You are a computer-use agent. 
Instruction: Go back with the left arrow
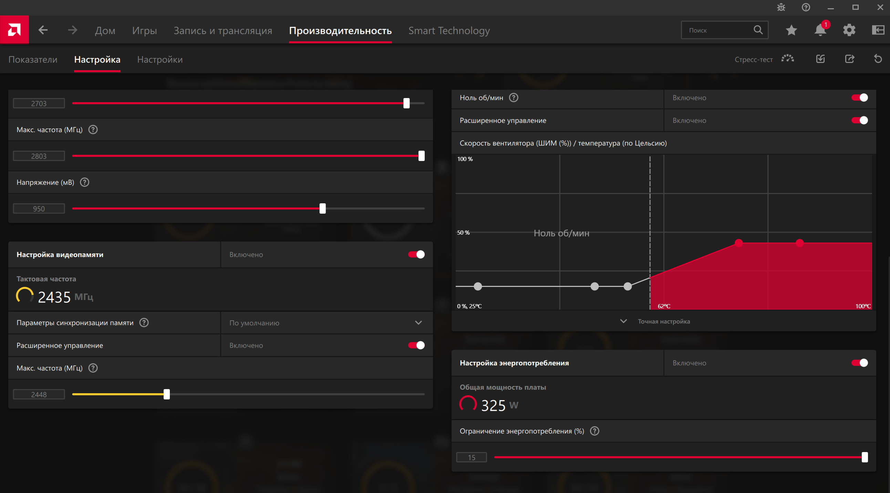pyautogui.click(x=43, y=30)
